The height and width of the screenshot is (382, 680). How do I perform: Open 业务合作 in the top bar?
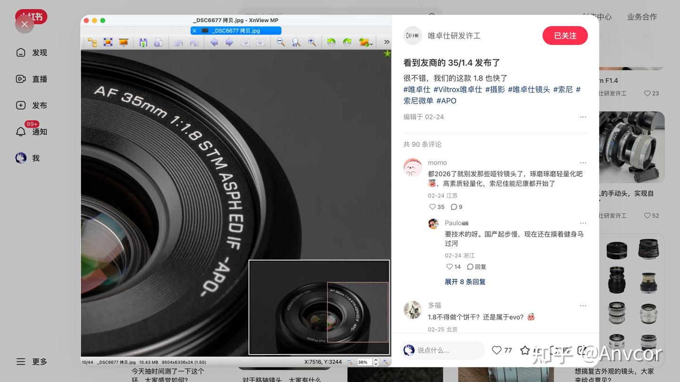click(x=642, y=17)
